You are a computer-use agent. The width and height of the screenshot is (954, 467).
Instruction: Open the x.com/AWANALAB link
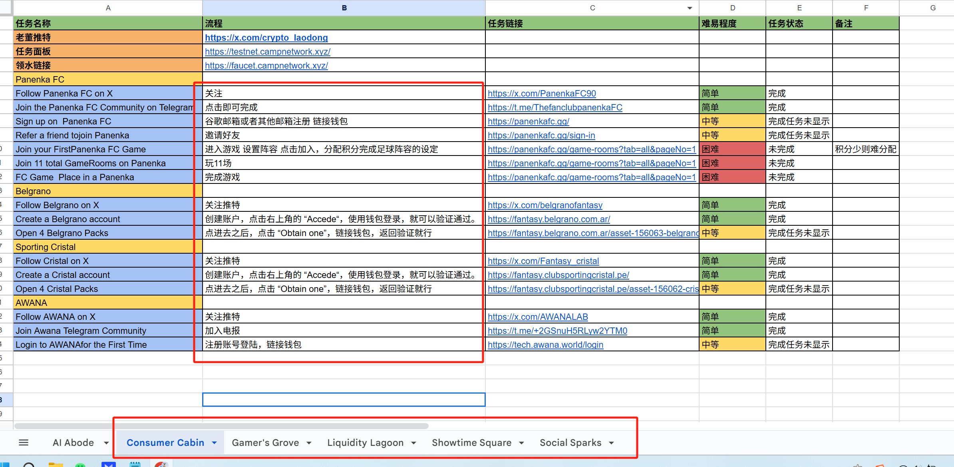point(538,317)
